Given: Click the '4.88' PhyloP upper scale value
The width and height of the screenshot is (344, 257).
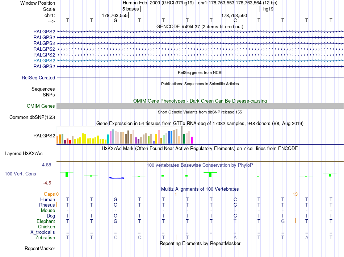Looking at the screenshot, I should [46, 165].
